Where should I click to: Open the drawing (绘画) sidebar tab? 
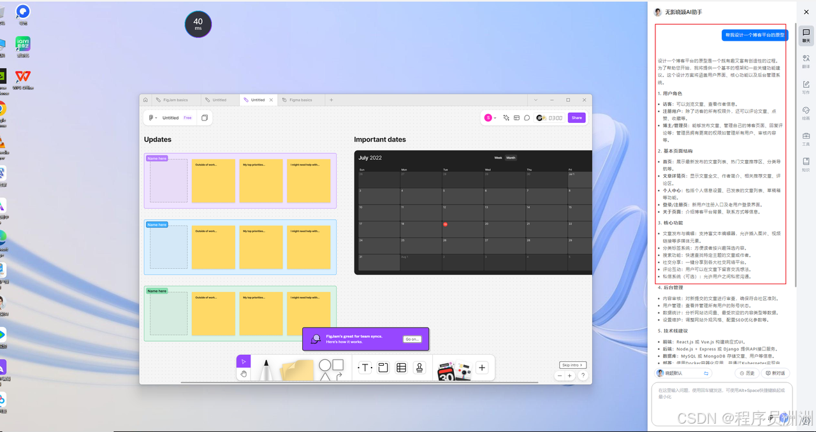(x=806, y=113)
